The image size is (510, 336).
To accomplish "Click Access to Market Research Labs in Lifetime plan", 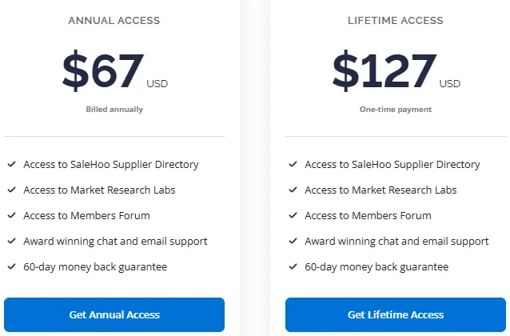I will (381, 190).
